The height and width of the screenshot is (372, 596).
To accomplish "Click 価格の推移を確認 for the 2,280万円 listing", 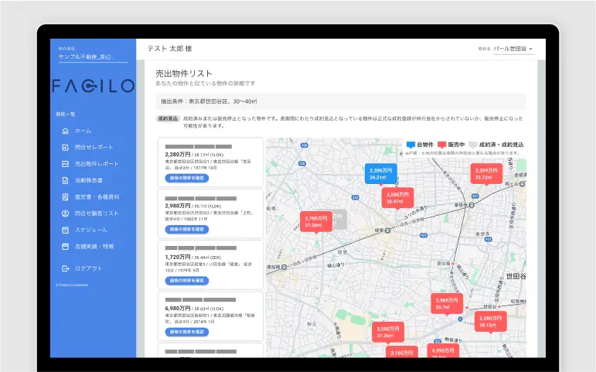I will click(186, 178).
